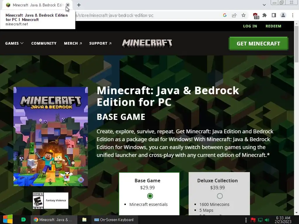Click the 1600 Minecoins bullet text

coord(214,204)
